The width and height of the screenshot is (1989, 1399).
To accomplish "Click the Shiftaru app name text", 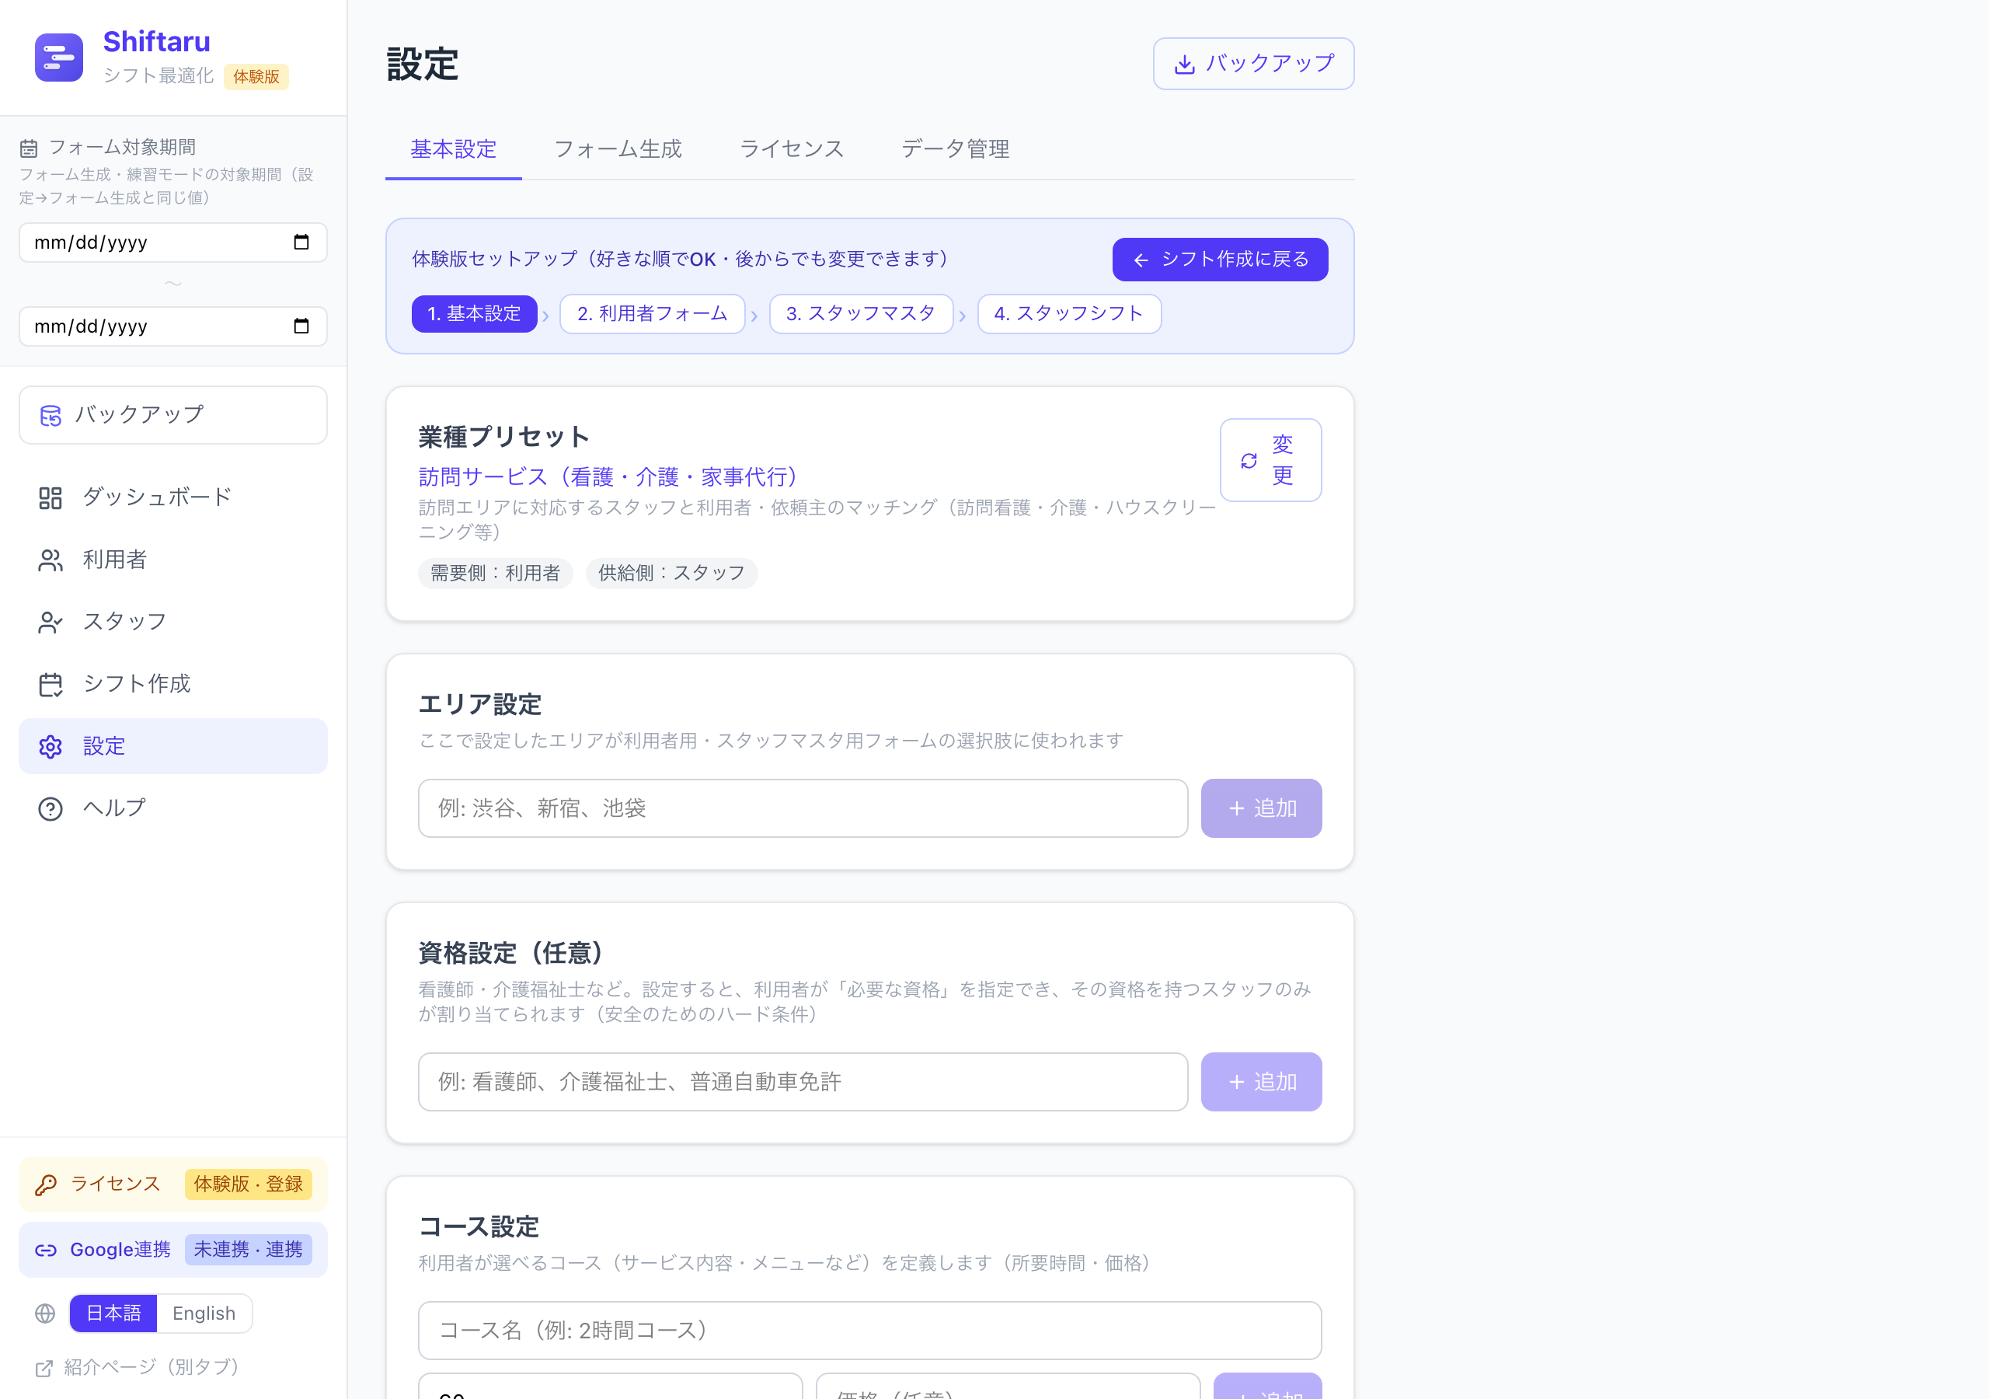I will click(x=157, y=42).
